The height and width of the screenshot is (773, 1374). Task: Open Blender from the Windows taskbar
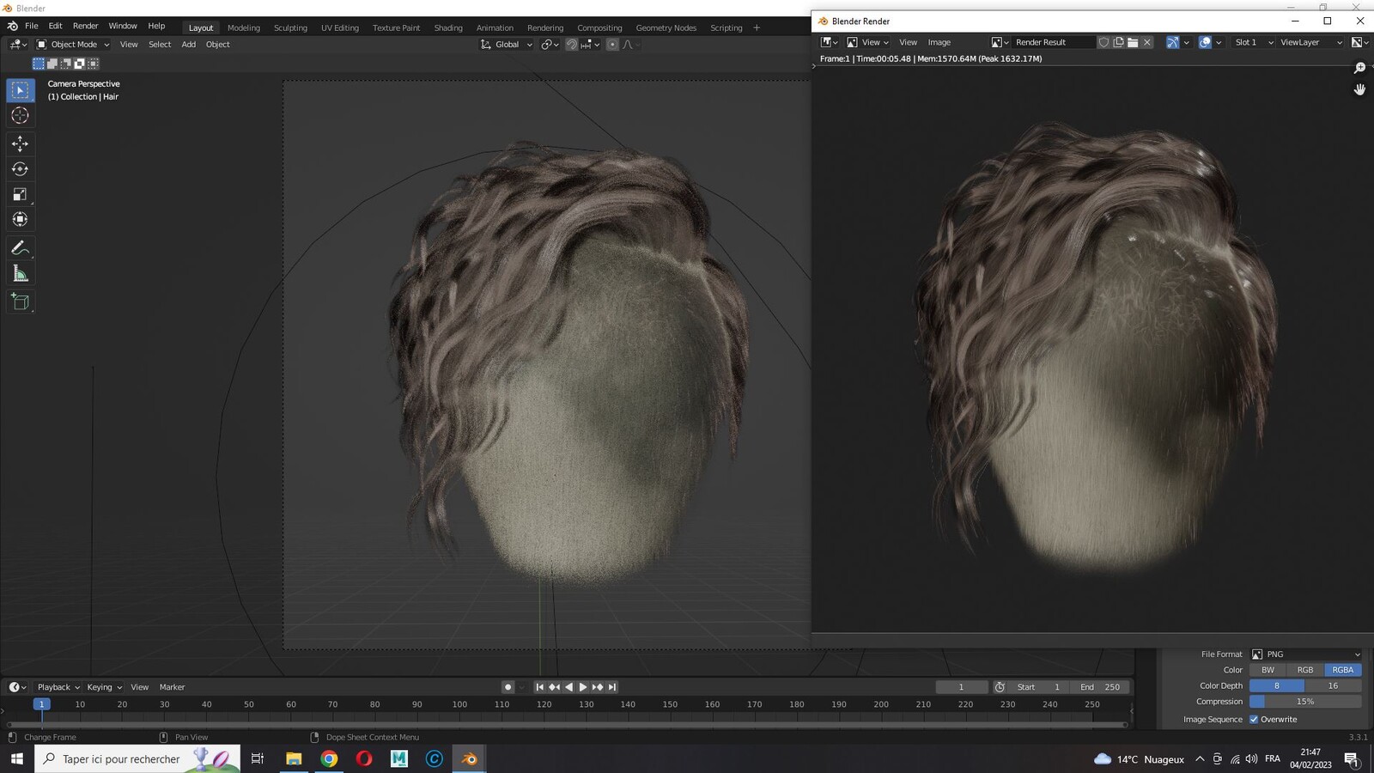(469, 758)
